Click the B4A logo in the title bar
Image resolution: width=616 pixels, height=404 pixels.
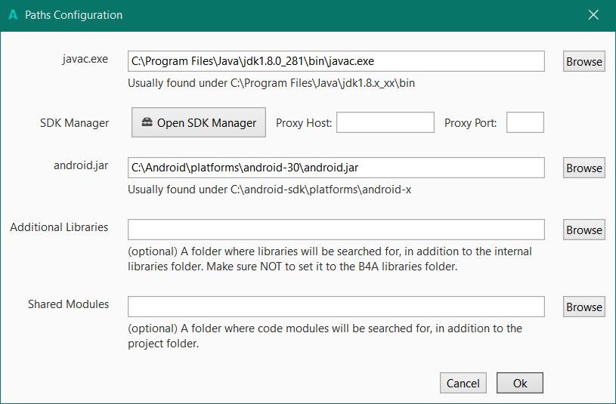click(x=13, y=15)
